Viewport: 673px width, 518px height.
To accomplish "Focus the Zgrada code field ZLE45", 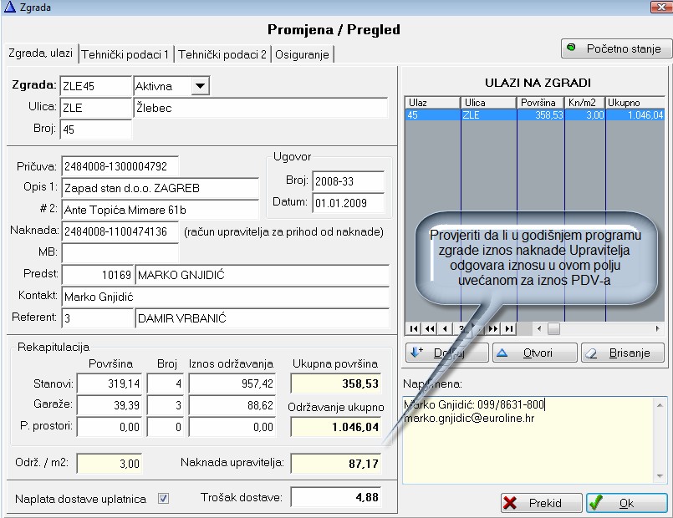I will (95, 86).
